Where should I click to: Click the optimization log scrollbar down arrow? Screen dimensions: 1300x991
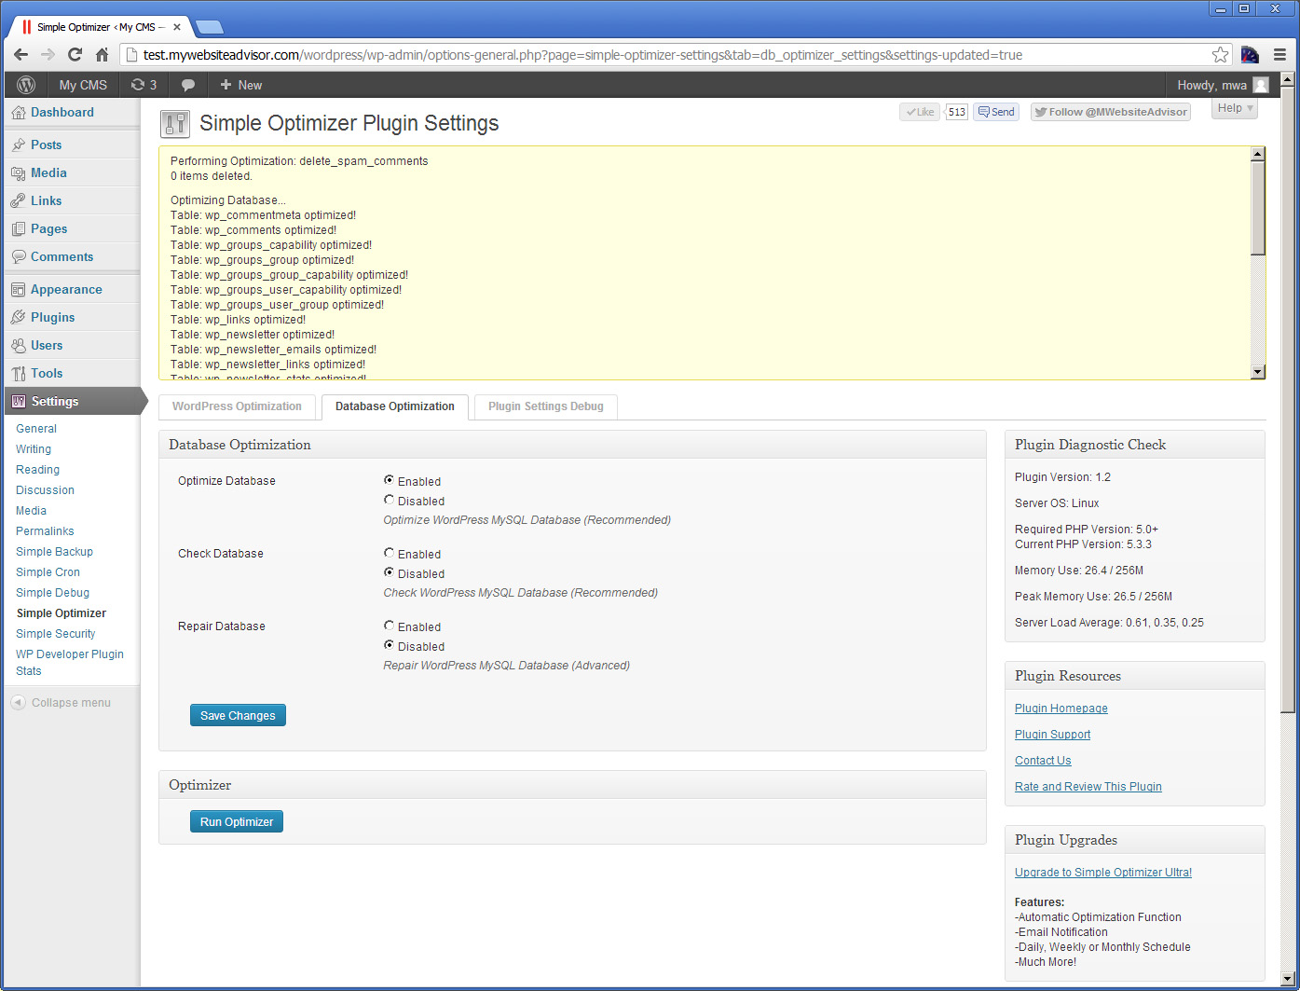coord(1258,372)
